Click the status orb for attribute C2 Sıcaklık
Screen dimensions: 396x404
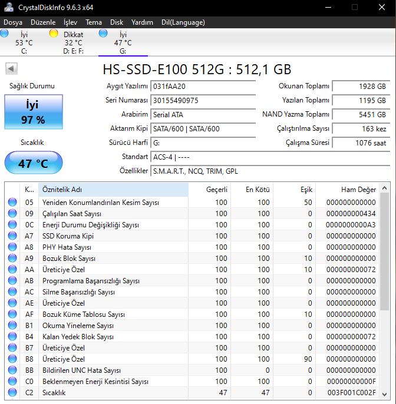12,393
